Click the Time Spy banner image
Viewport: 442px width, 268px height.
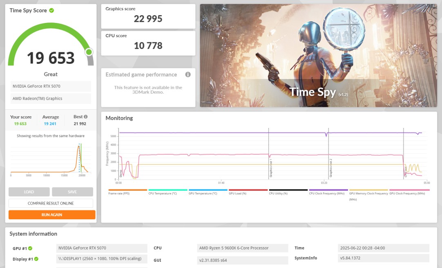tap(318, 56)
